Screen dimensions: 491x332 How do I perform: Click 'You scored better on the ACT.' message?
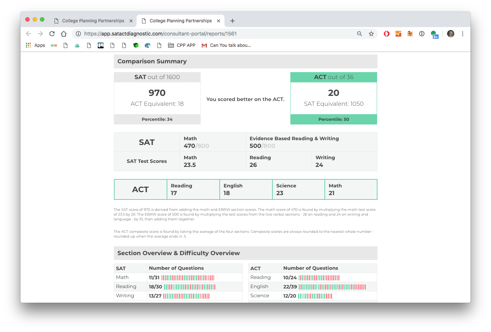point(245,99)
